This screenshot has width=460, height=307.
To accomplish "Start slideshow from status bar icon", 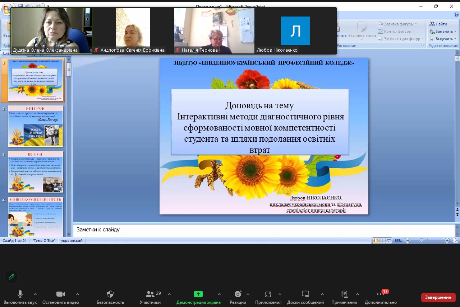I will coord(389,241).
